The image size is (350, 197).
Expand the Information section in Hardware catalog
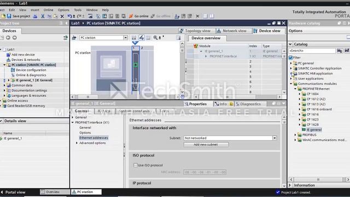[290, 185]
